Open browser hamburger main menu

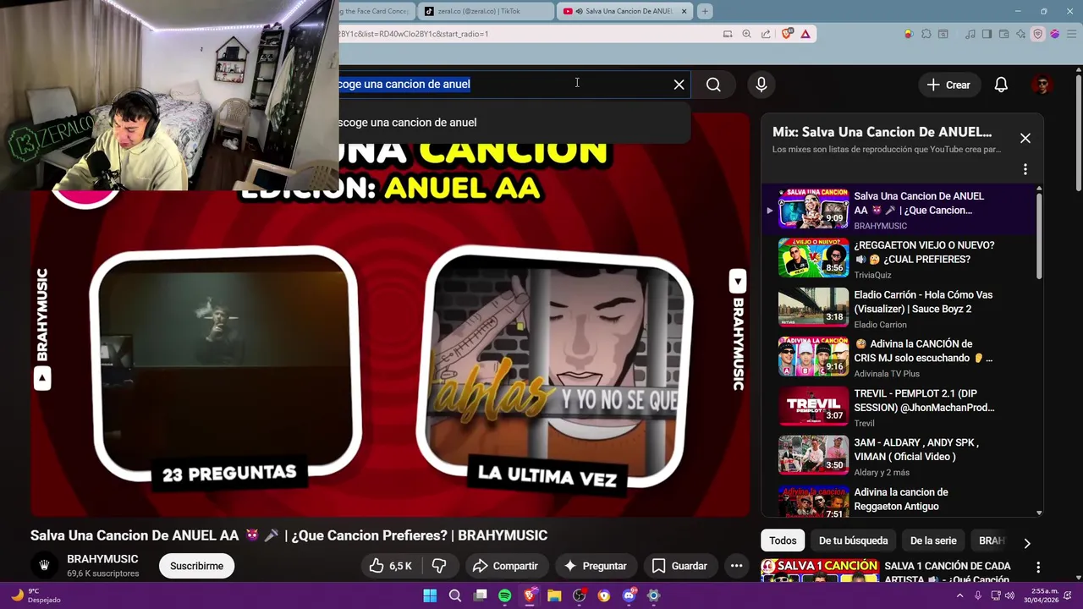click(x=1070, y=34)
